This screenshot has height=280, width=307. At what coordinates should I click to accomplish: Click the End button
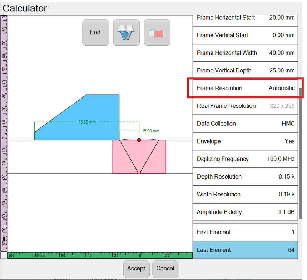(x=95, y=32)
